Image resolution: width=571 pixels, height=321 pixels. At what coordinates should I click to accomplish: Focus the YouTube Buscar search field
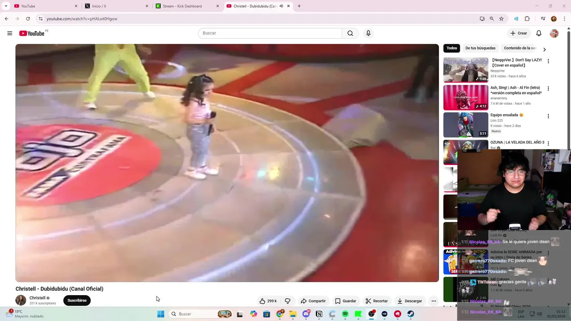270,33
